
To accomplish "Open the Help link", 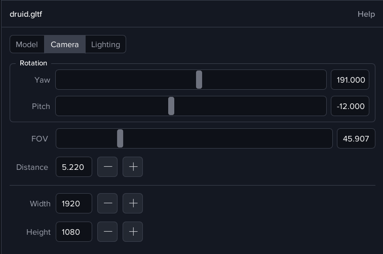I will tap(366, 14).
